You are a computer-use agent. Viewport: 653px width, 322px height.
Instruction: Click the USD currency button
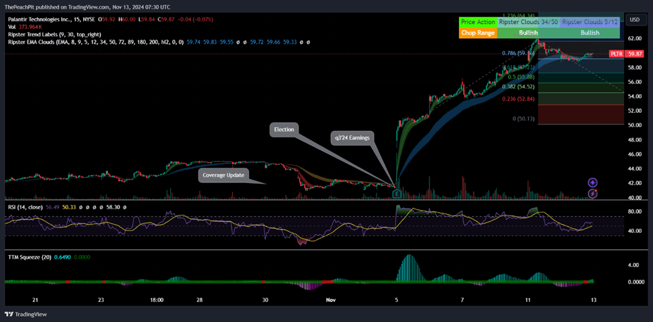pyautogui.click(x=635, y=19)
